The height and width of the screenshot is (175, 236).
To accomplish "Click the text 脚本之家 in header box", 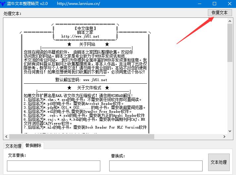I will pyautogui.click(x=85, y=32).
